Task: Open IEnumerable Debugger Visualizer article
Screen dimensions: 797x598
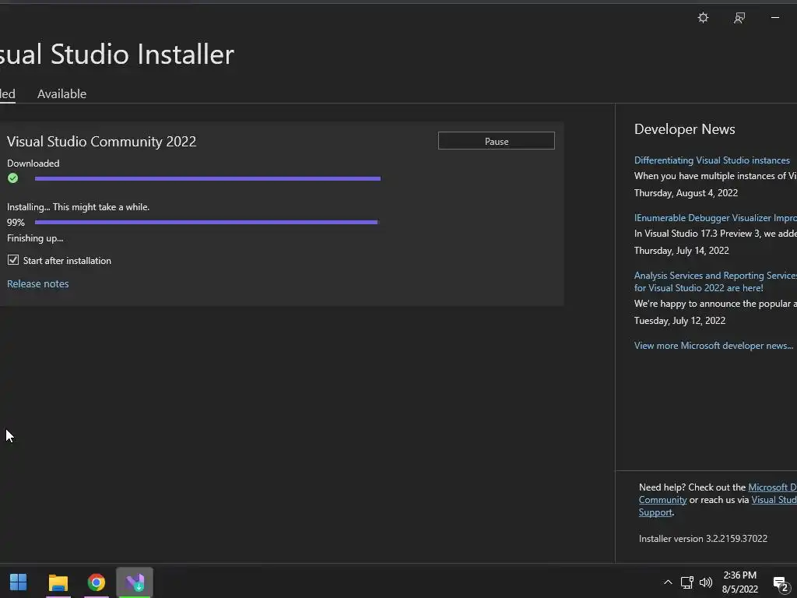Action: click(715, 218)
